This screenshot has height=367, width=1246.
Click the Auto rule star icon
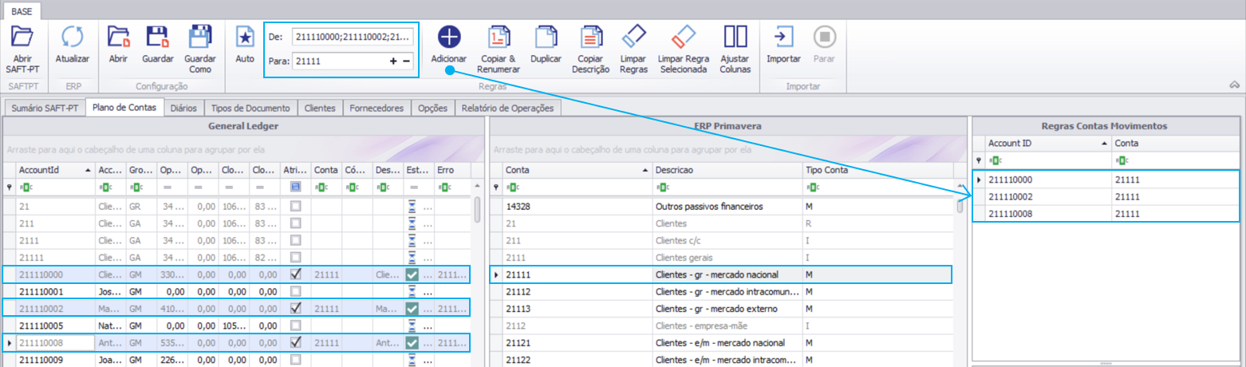point(245,37)
